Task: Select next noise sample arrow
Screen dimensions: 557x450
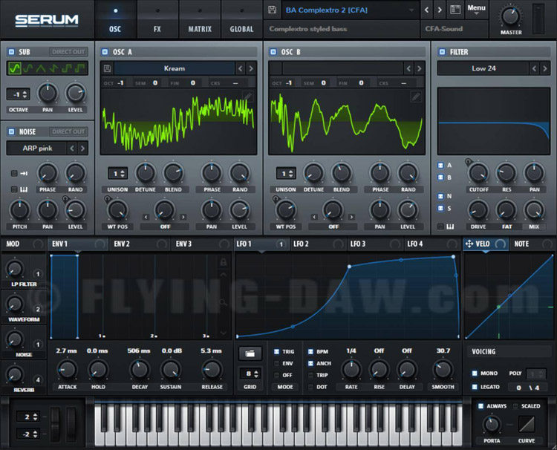Action: point(82,148)
